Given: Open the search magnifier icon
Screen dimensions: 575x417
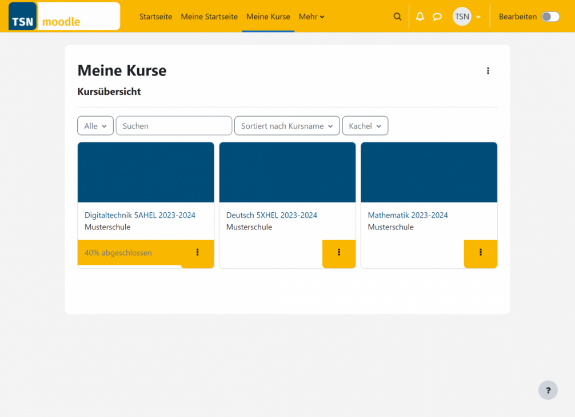Looking at the screenshot, I should 397,17.
